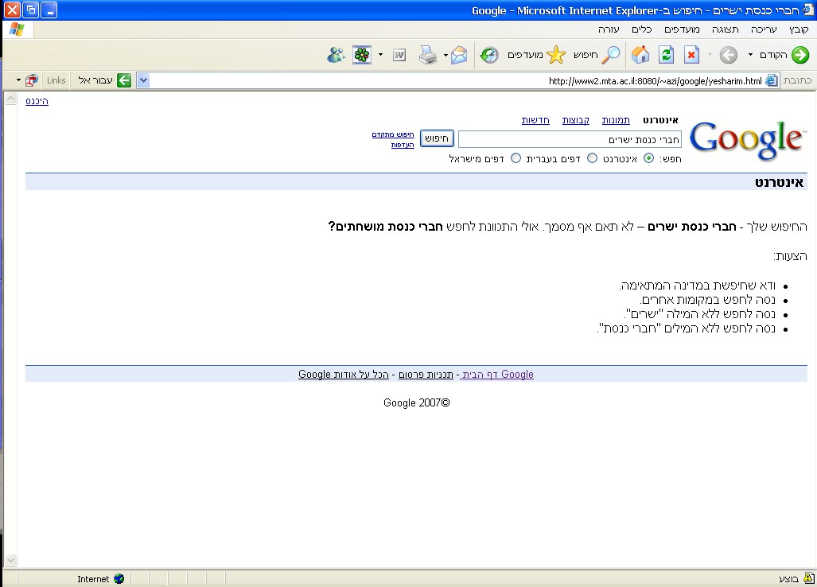
Task: Stop page loading with red X icon
Action: click(x=691, y=55)
